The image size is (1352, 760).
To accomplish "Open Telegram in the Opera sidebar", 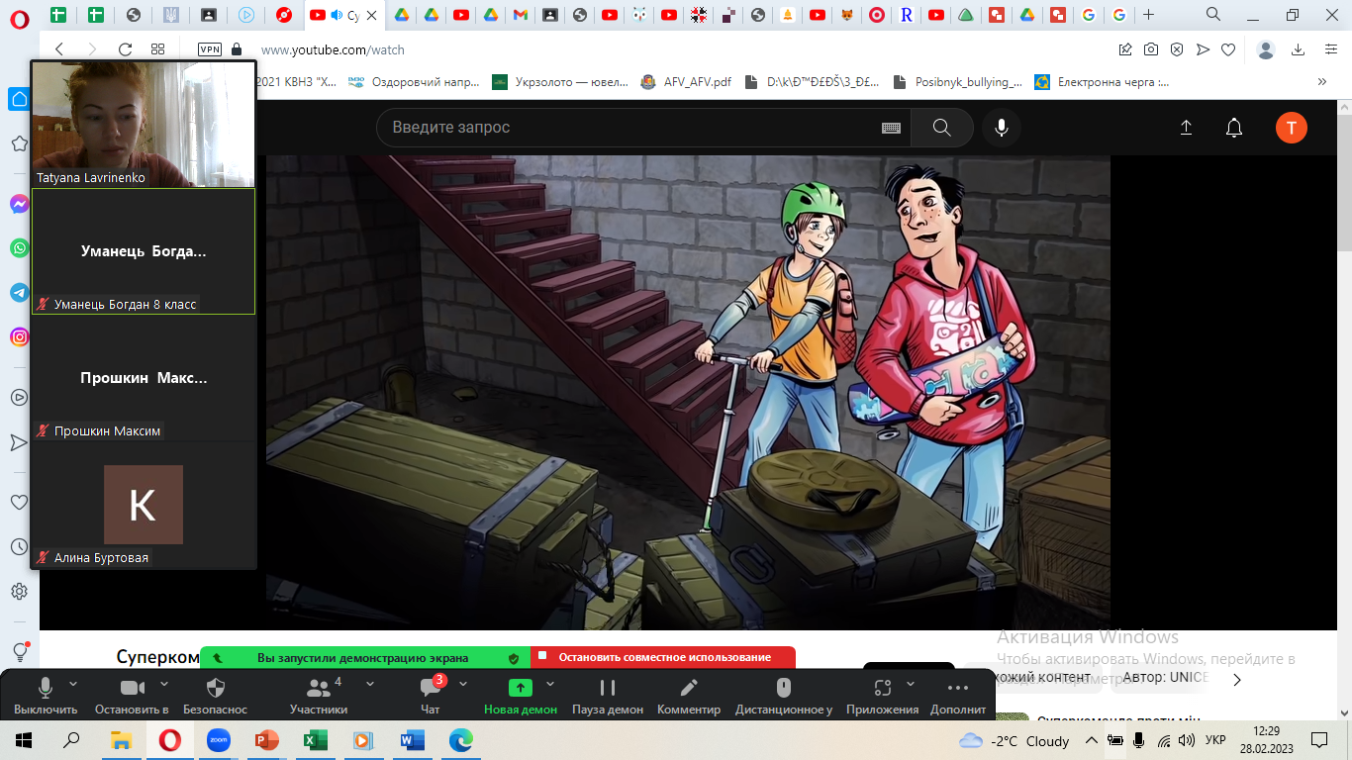I will [x=19, y=293].
